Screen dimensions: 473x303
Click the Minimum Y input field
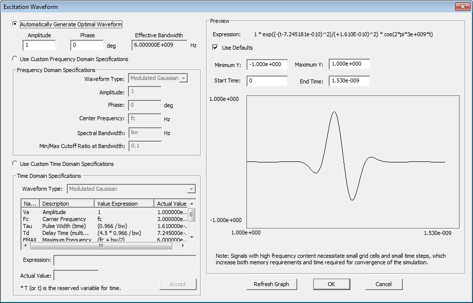266,65
